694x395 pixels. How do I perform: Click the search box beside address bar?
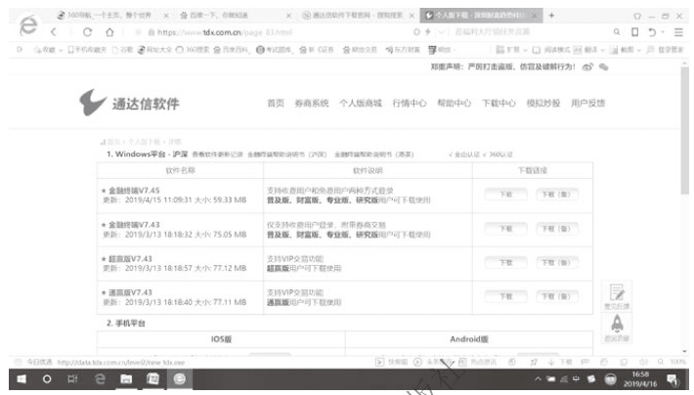click(x=529, y=32)
